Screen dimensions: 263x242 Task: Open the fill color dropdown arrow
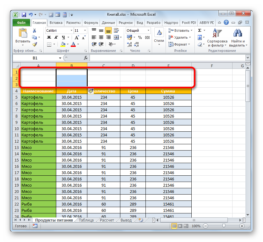68,44
